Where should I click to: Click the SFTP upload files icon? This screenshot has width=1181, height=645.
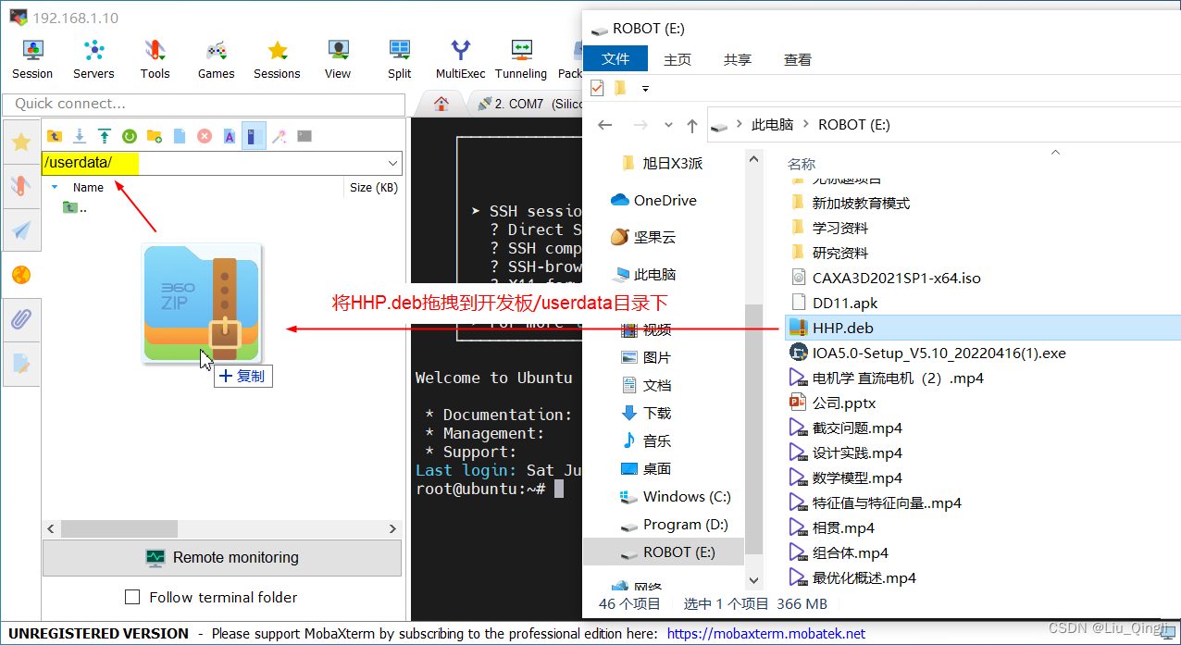pyautogui.click(x=105, y=136)
